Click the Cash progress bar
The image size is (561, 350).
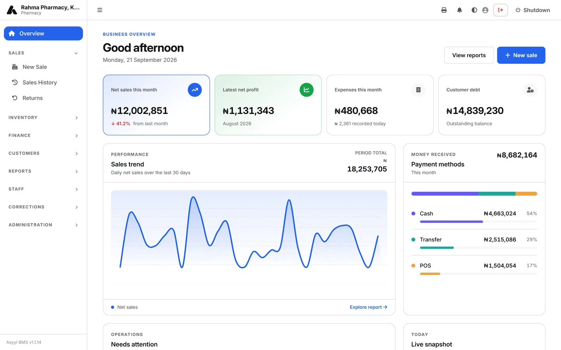tap(478, 222)
